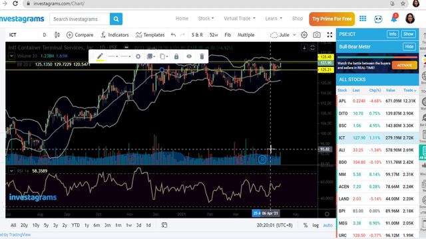Click the panda mascot icon
Image resolution: width=426 pixels, height=239 pixels.
(378, 19)
